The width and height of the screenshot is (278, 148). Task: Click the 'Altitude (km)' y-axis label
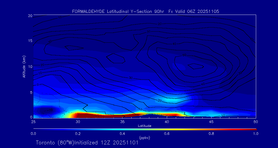pos(24,66)
